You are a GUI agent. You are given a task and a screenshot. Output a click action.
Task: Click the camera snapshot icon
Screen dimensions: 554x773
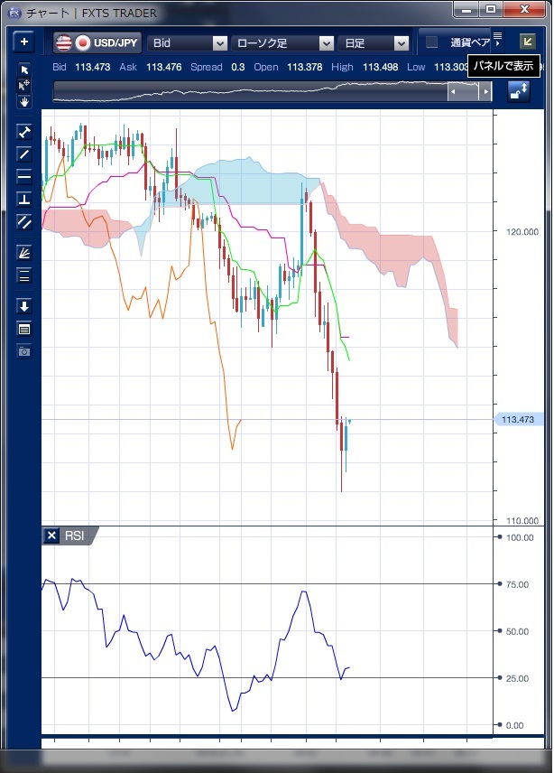[x=24, y=350]
